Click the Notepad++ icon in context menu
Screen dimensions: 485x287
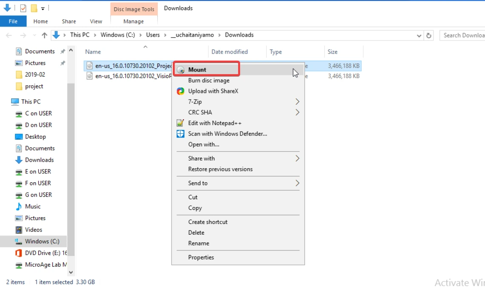(180, 123)
